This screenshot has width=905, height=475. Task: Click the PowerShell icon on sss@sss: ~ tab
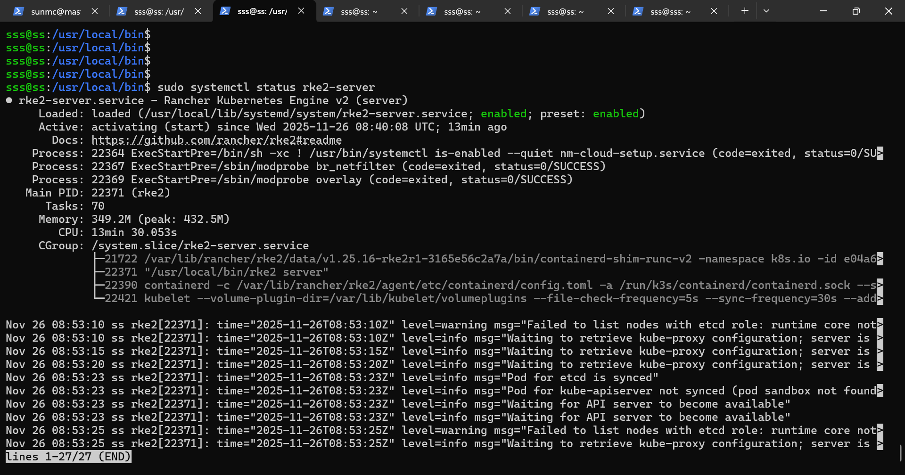(638, 11)
